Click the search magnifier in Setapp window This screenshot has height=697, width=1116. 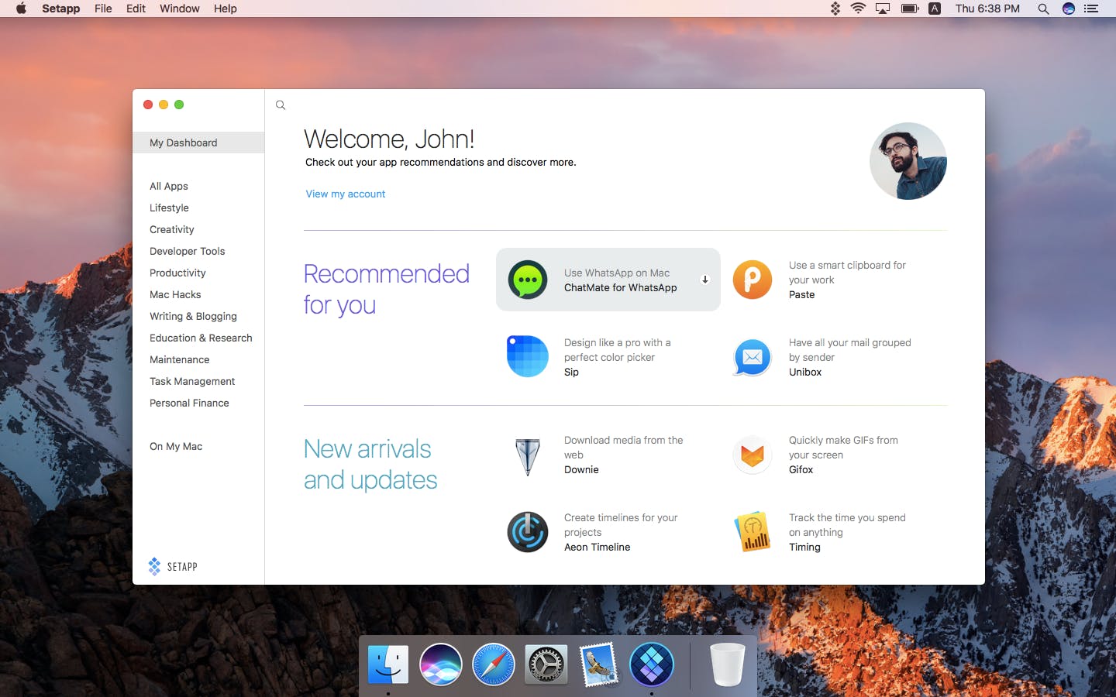[x=281, y=105]
